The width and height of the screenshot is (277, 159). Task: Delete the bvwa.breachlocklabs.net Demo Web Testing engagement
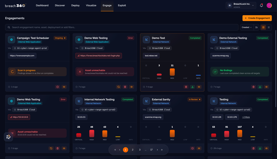[x=125, y=87]
